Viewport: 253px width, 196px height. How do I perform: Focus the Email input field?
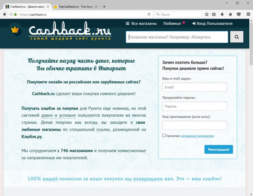coord(195,87)
